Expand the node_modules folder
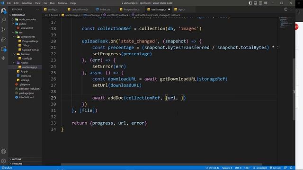 click(x=27, y=19)
